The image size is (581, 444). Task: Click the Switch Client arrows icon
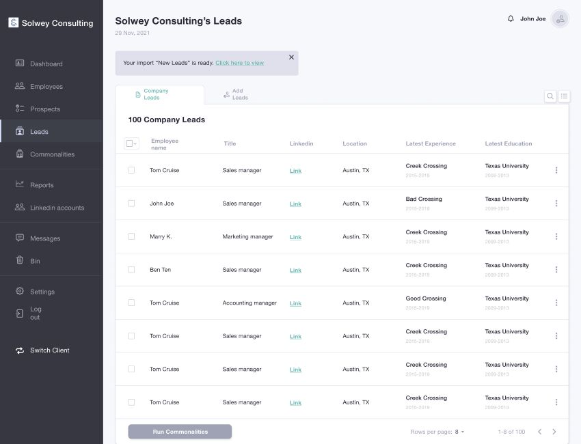click(x=20, y=350)
